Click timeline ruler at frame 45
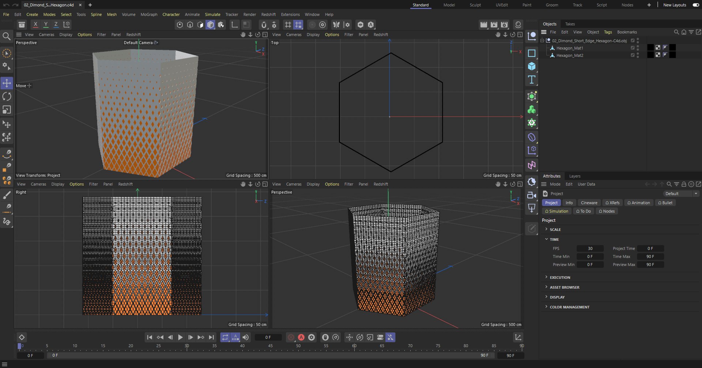This screenshot has height=368, width=702. point(270,346)
